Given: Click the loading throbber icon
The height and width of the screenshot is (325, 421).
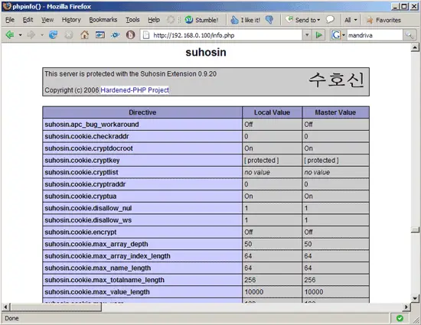Looking at the screenshot, I should click(171, 20).
